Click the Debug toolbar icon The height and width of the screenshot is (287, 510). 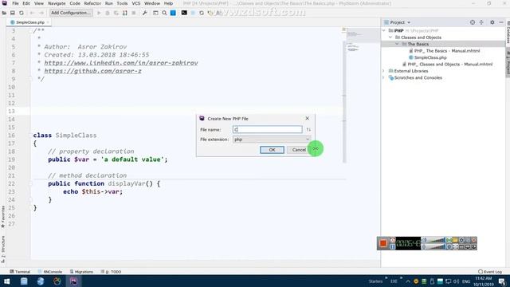(x=108, y=13)
